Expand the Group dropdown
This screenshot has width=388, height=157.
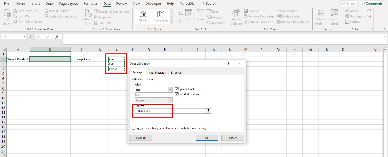[x=361, y=11]
